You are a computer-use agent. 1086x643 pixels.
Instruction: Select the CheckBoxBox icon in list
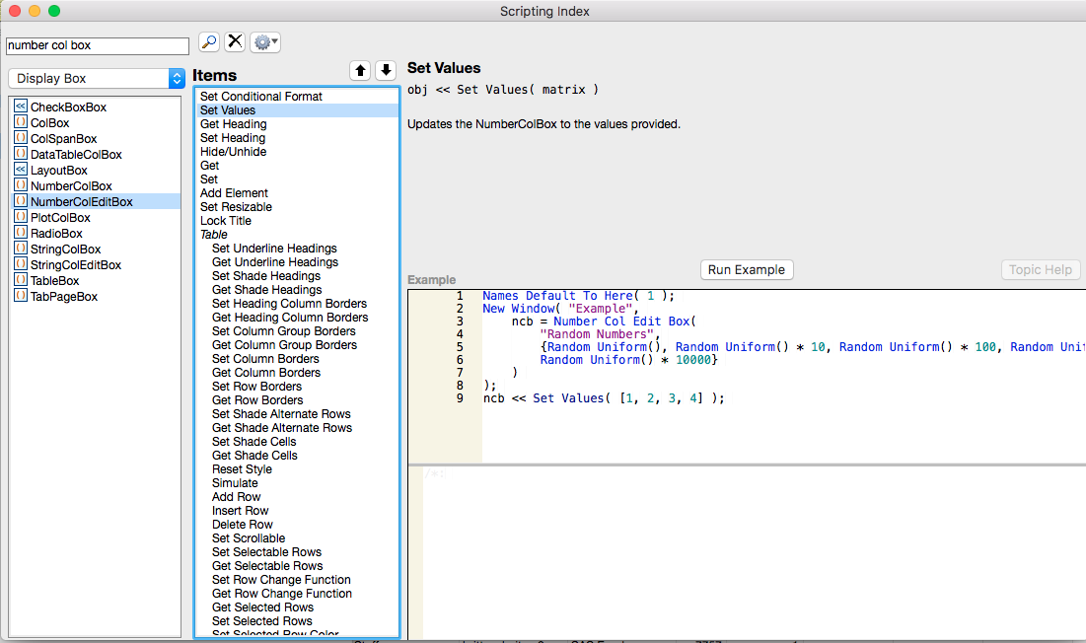tap(20, 107)
